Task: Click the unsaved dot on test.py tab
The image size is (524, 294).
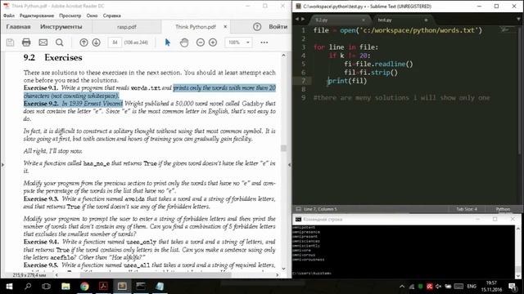Action: pos(426,20)
